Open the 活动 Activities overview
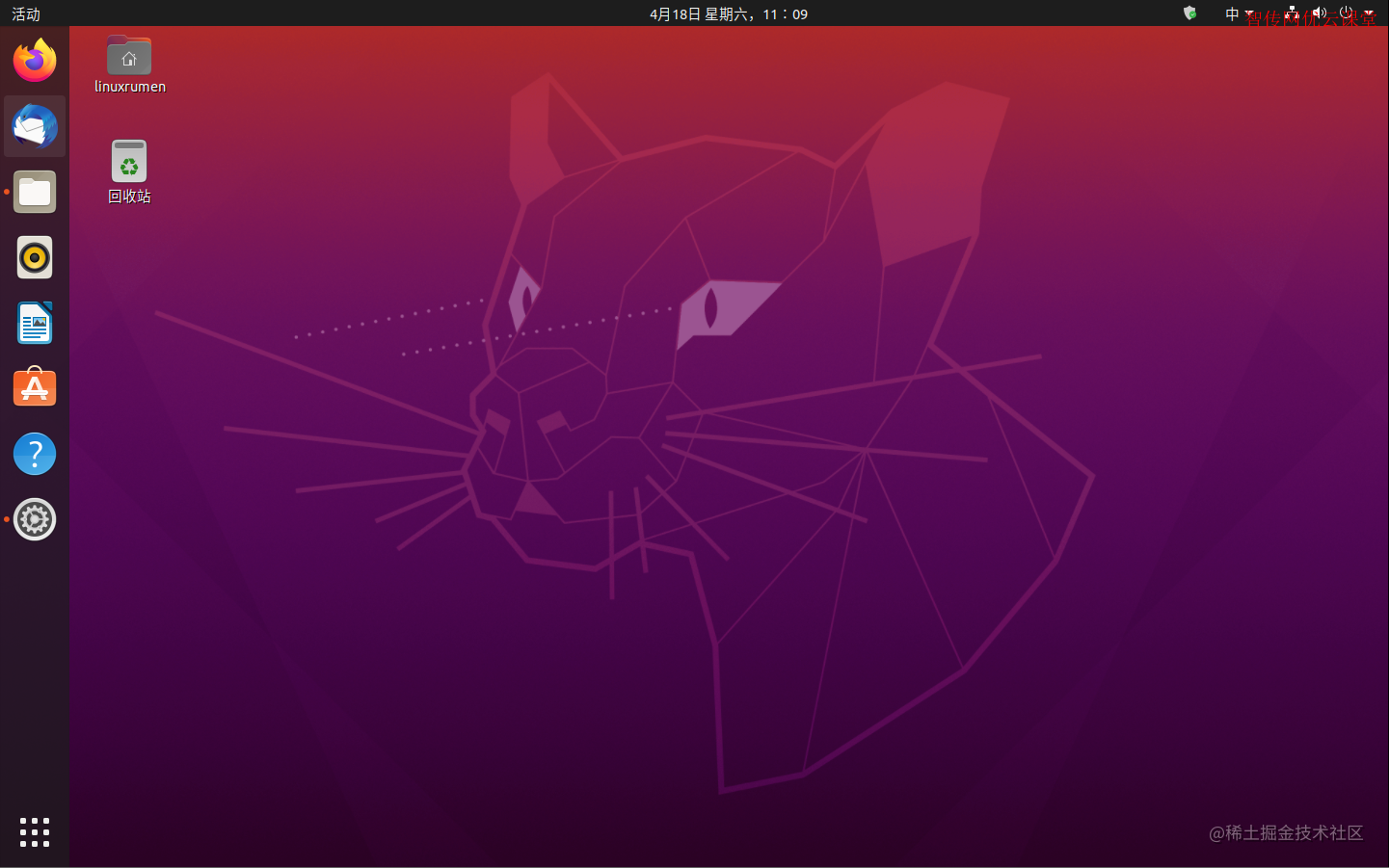 pyautogui.click(x=25, y=13)
